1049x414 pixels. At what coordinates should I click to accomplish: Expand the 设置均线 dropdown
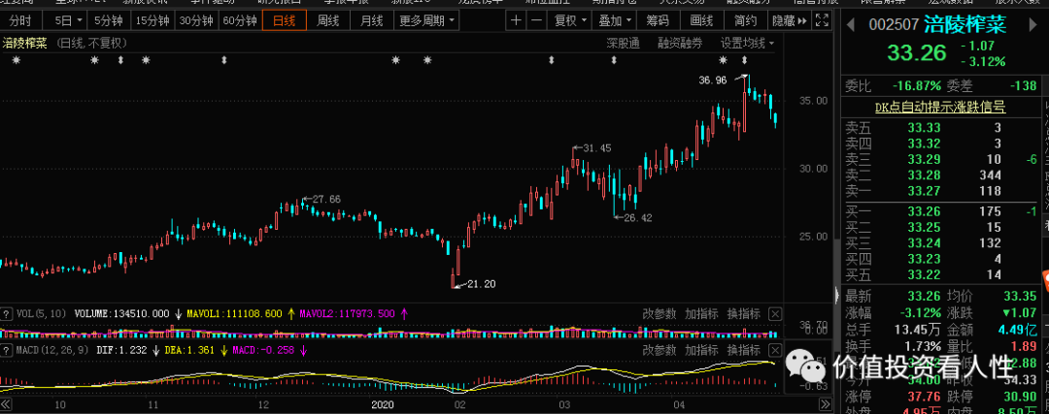[x=747, y=44]
